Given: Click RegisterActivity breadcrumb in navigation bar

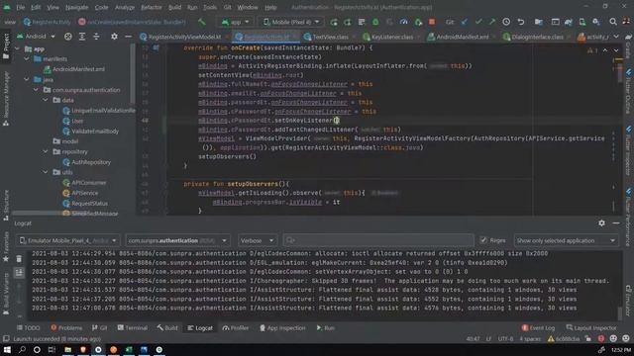Looking at the screenshot, I should pos(48,22).
